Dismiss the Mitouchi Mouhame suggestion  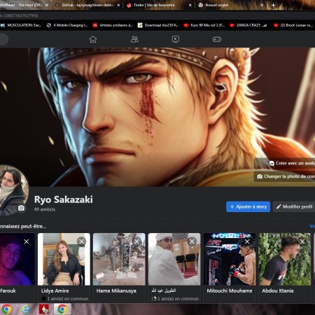coord(247,241)
